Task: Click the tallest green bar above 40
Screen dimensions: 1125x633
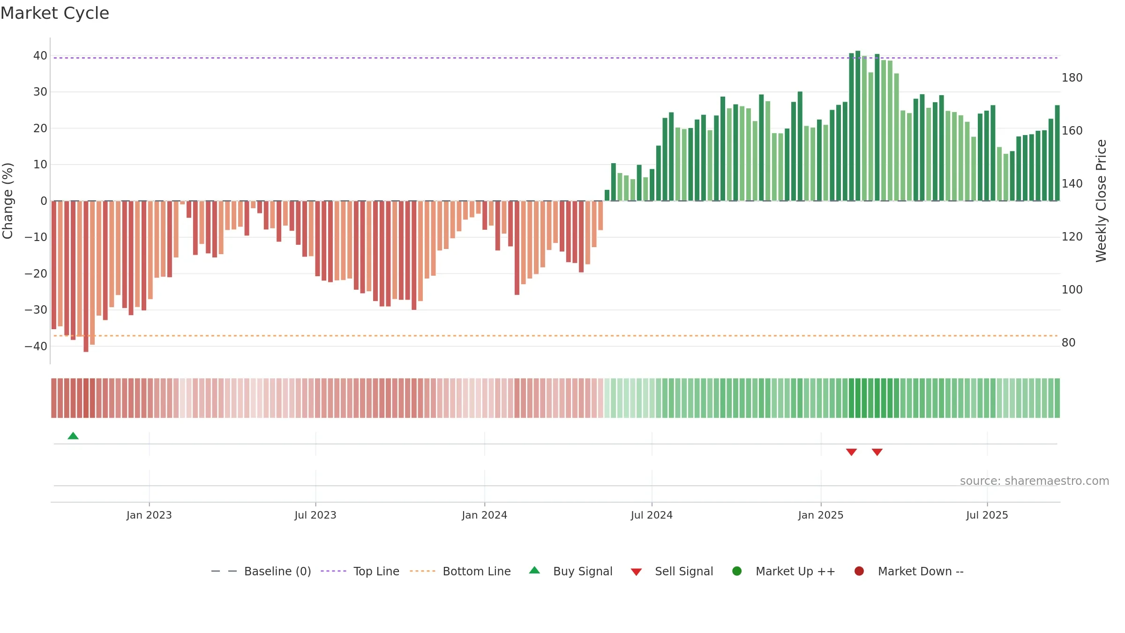Action: pos(858,126)
